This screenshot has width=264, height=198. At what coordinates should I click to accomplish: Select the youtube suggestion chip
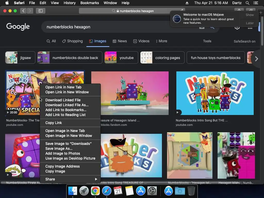pyautogui.click(x=121, y=57)
